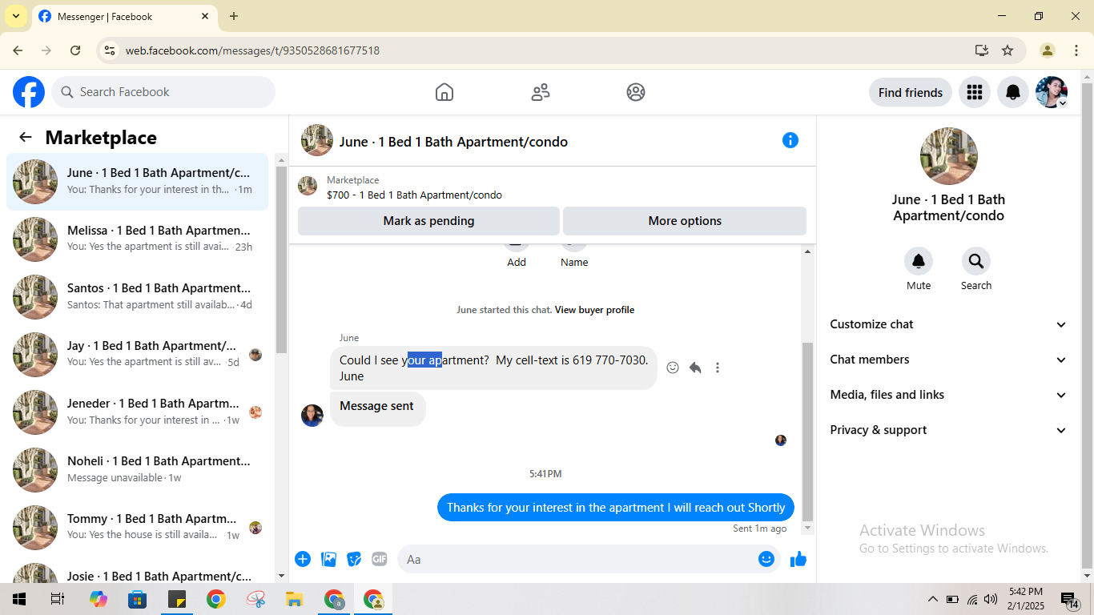Image resolution: width=1094 pixels, height=615 pixels.
Task: Open Chrome tab search dropdown
Action: tap(15, 16)
